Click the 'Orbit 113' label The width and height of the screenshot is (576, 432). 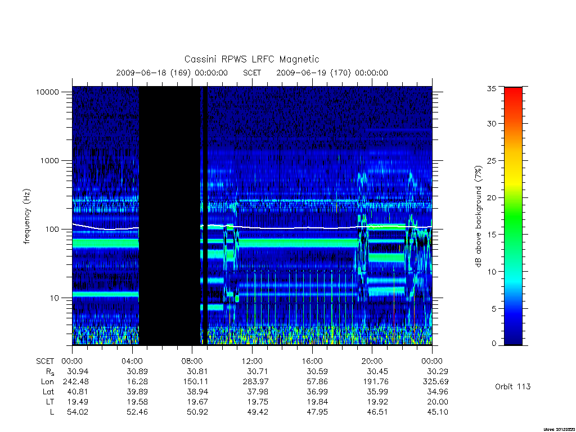click(x=513, y=386)
